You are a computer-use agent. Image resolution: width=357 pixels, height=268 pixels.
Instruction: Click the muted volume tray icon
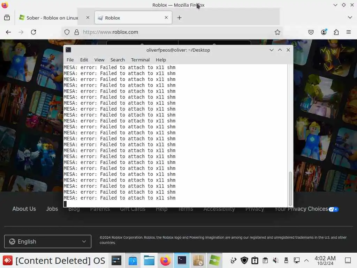point(275,260)
